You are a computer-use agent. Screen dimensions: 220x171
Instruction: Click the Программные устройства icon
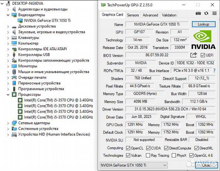14,89
